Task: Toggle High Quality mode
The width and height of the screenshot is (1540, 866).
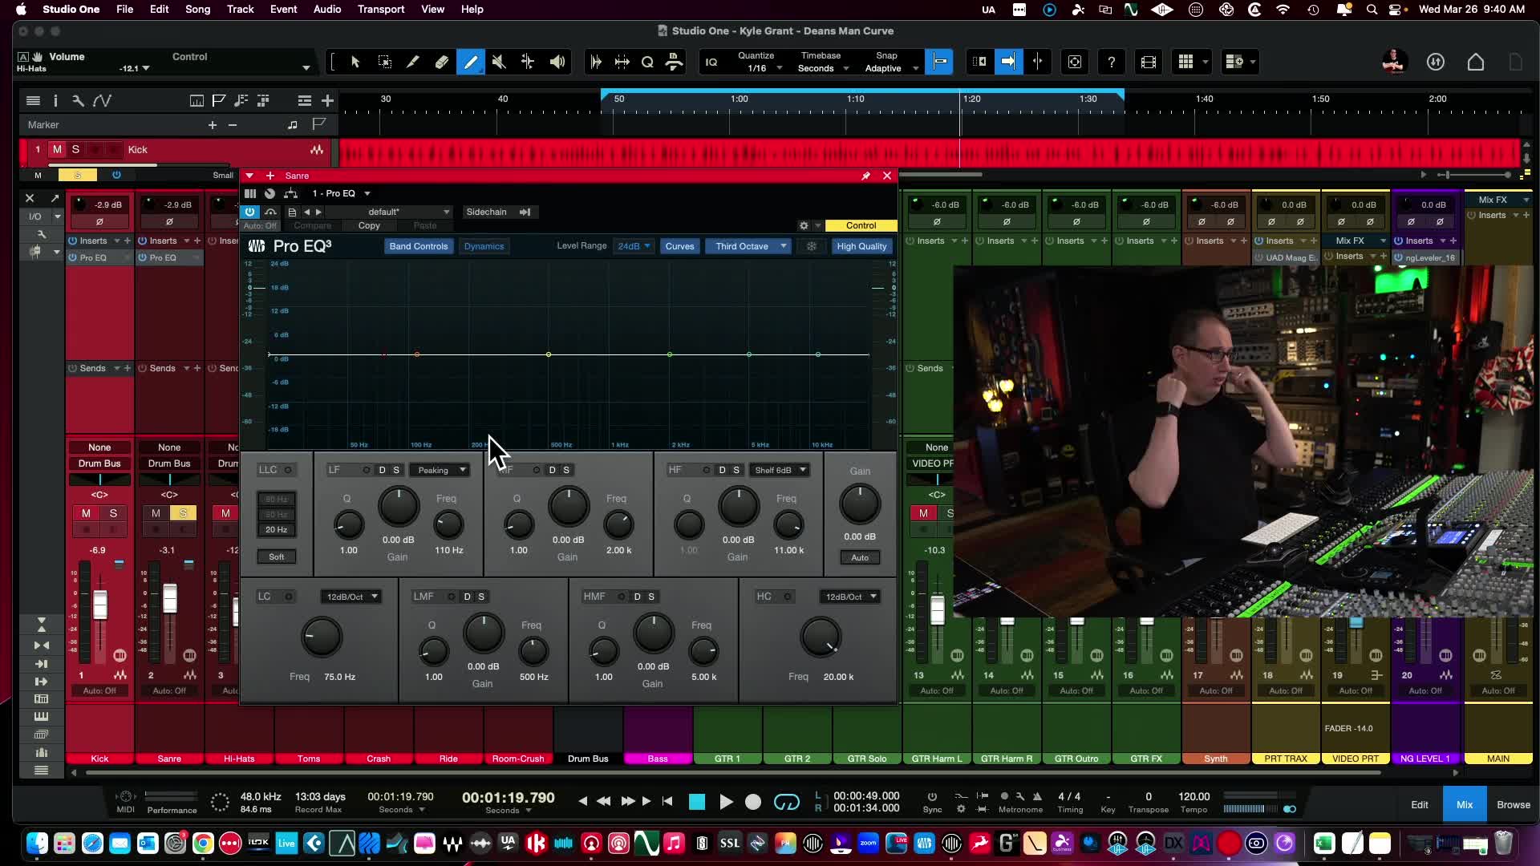Action: [861, 246]
